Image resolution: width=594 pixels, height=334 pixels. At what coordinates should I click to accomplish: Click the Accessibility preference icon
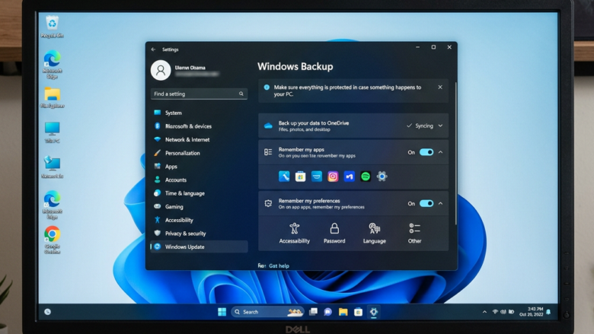tap(295, 228)
